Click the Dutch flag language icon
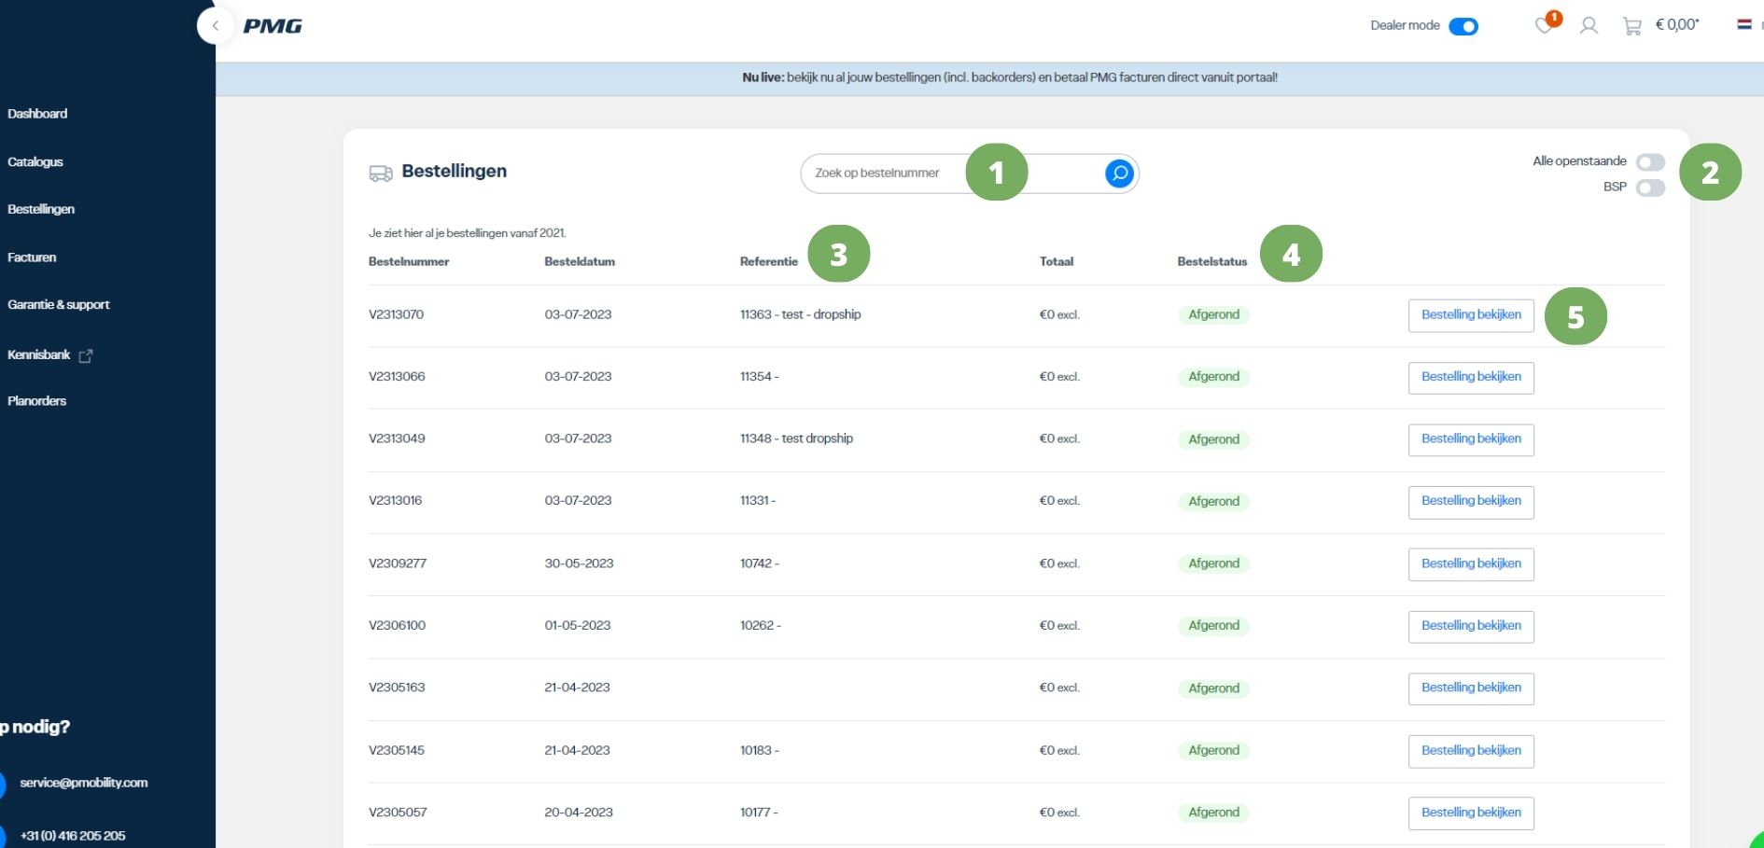This screenshot has height=848, width=1764. coord(1743,24)
